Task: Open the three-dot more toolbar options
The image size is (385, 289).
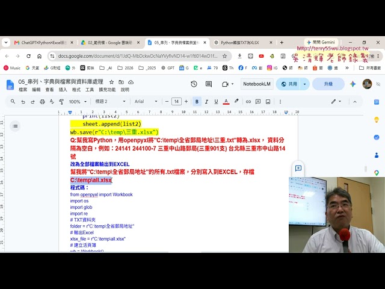Action: tap(280, 102)
